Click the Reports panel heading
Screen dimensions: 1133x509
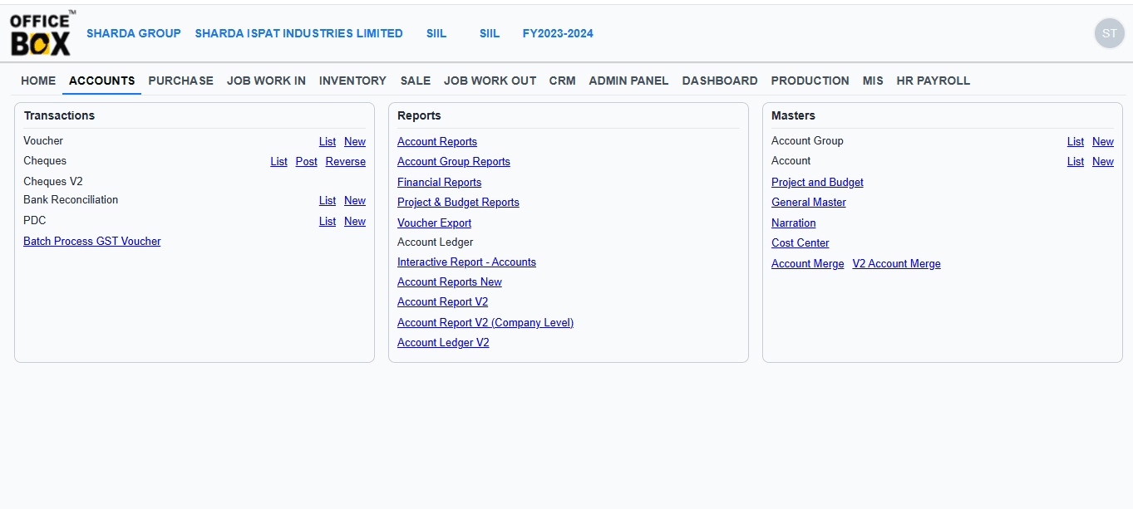click(419, 115)
